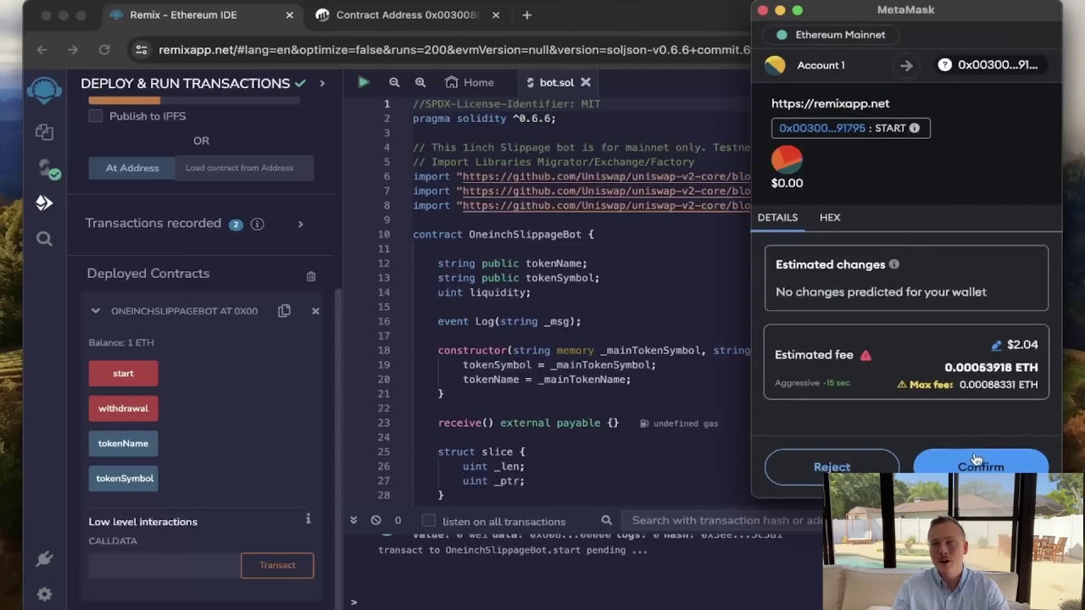The width and height of the screenshot is (1085, 610).
Task: Click the tokenName getter button
Action: coord(123,443)
